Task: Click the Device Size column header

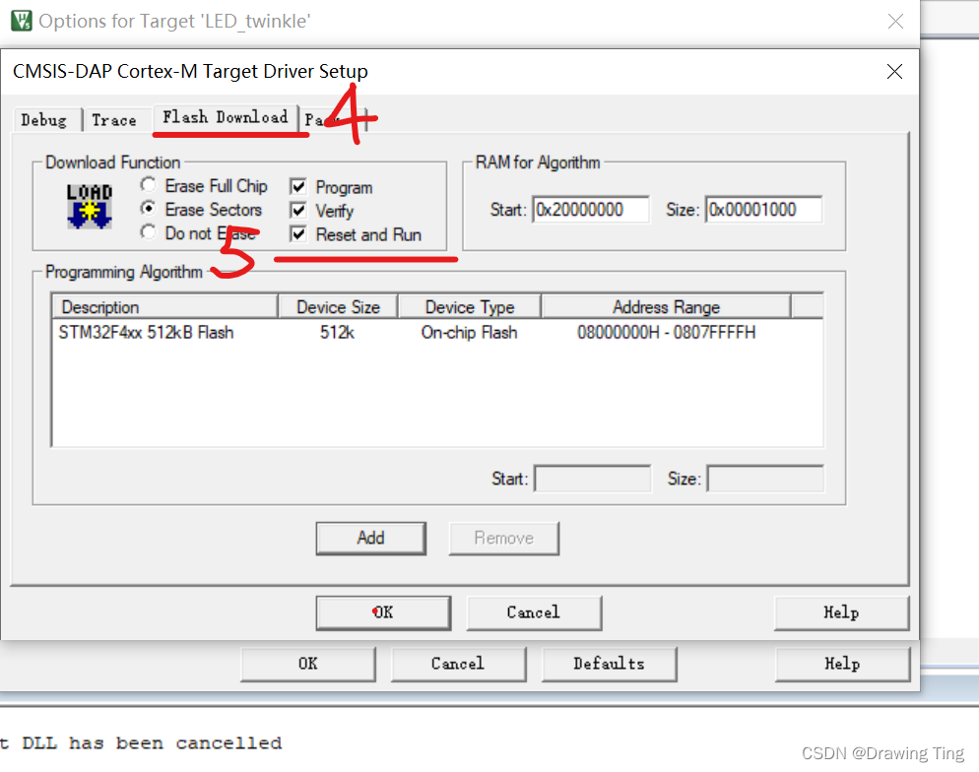Action: tap(338, 307)
